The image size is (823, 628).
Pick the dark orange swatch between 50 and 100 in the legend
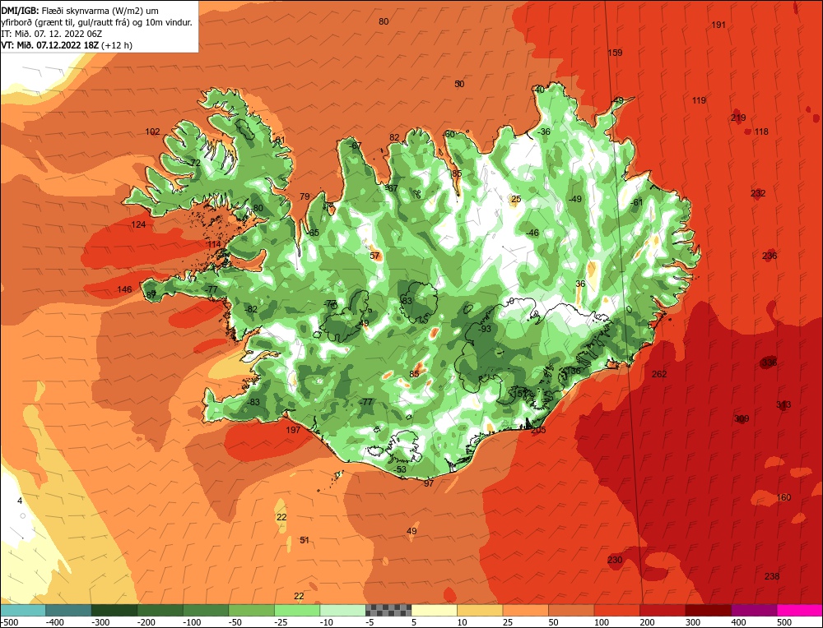[571, 610]
